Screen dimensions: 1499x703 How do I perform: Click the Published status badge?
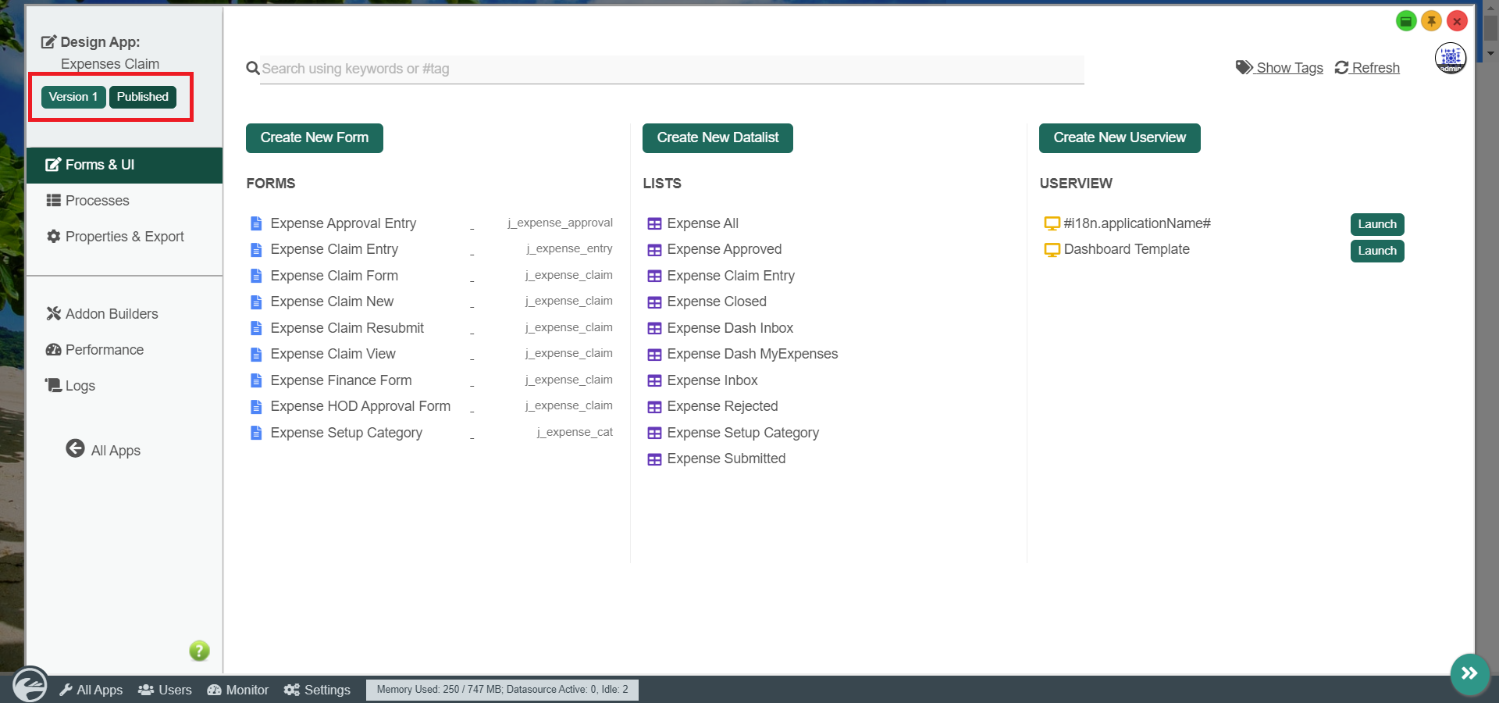click(x=142, y=97)
